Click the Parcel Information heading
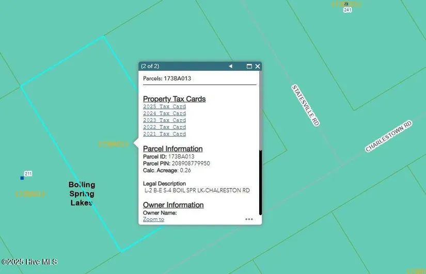 [x=173, y=149]
